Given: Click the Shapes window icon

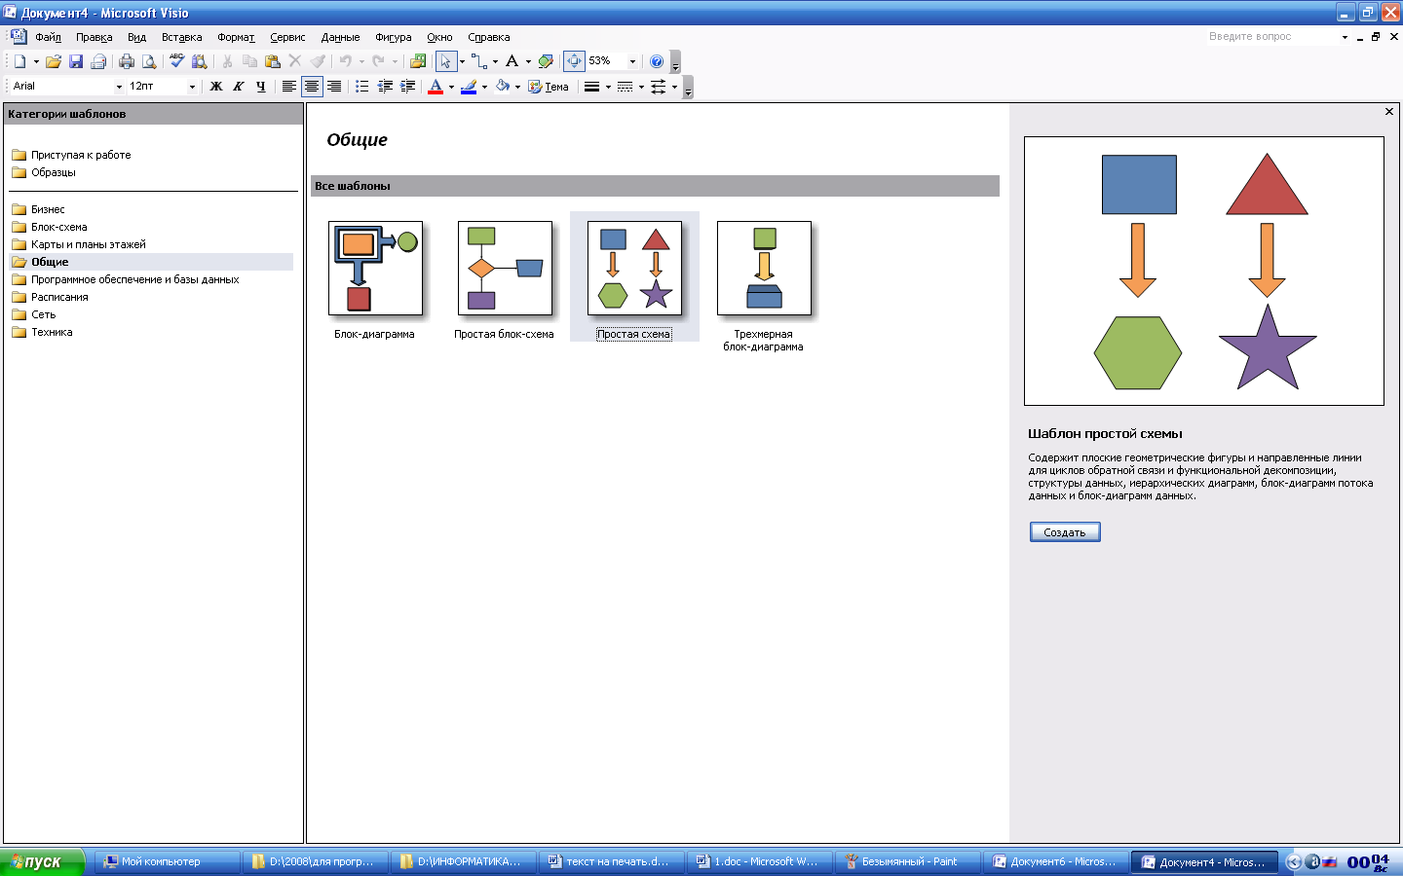Looking at the screenshot, I should pyautogui.click(x=418, y=61).
